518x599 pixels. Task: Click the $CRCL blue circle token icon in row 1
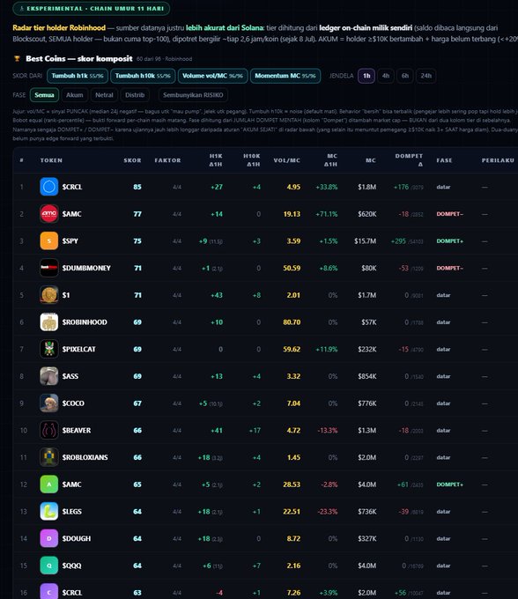49,187
